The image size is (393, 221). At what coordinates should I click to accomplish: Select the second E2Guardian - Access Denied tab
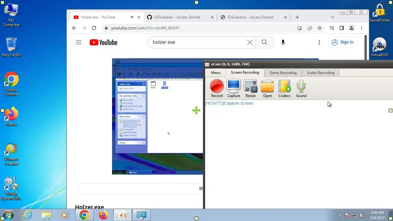(x=250, y=17)
